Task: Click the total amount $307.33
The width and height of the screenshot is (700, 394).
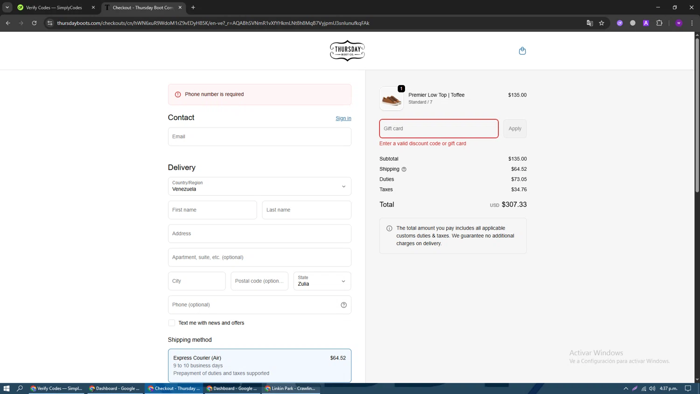Action: click(x=514, y=204)
